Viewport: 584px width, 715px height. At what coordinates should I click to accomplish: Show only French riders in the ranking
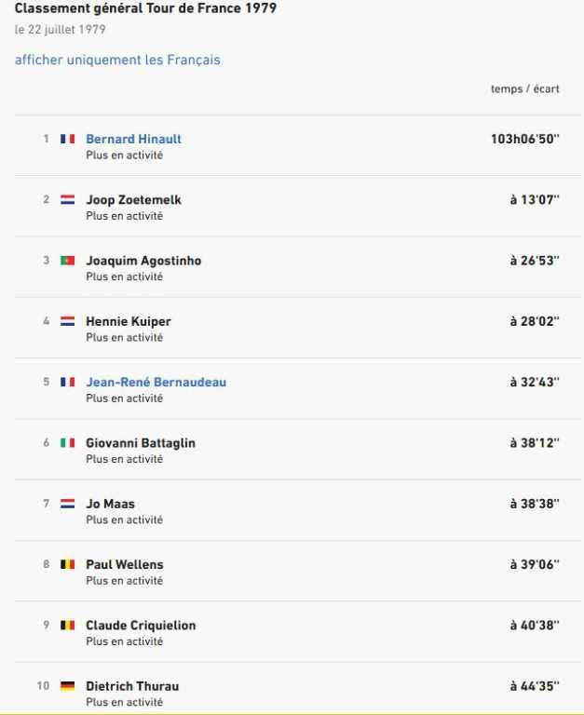(117, 60)
